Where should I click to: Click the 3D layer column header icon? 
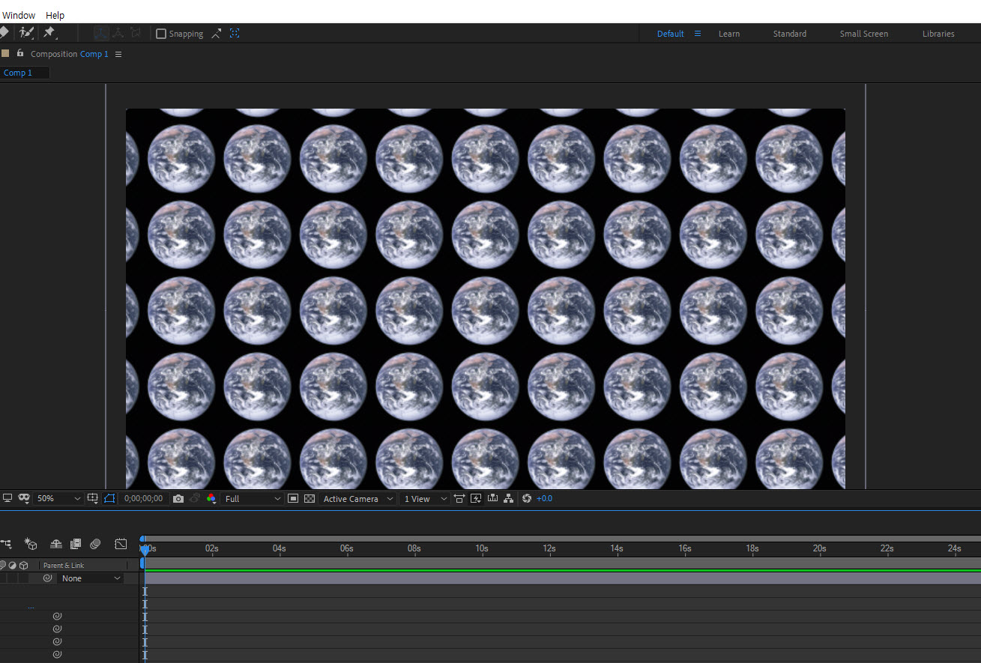click(x=24, y=565)
